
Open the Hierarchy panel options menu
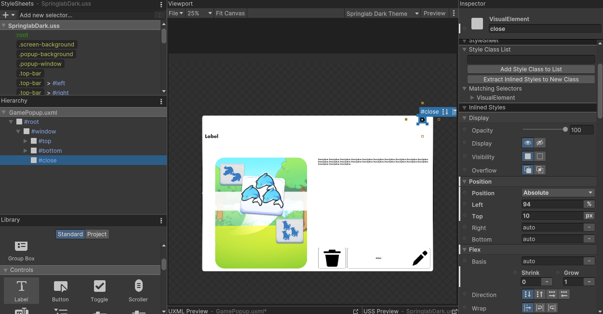pos(161,101)
